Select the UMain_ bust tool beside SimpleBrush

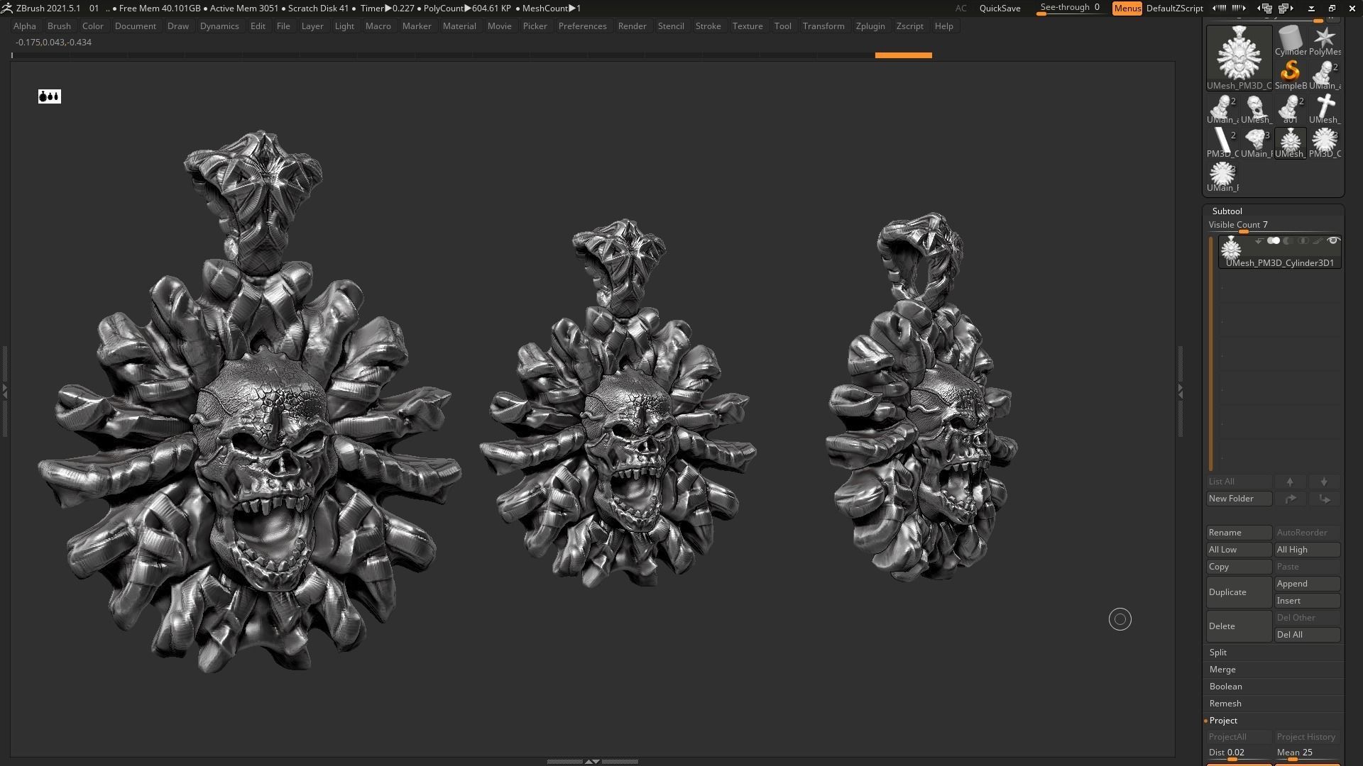[x=1325, y=74]
